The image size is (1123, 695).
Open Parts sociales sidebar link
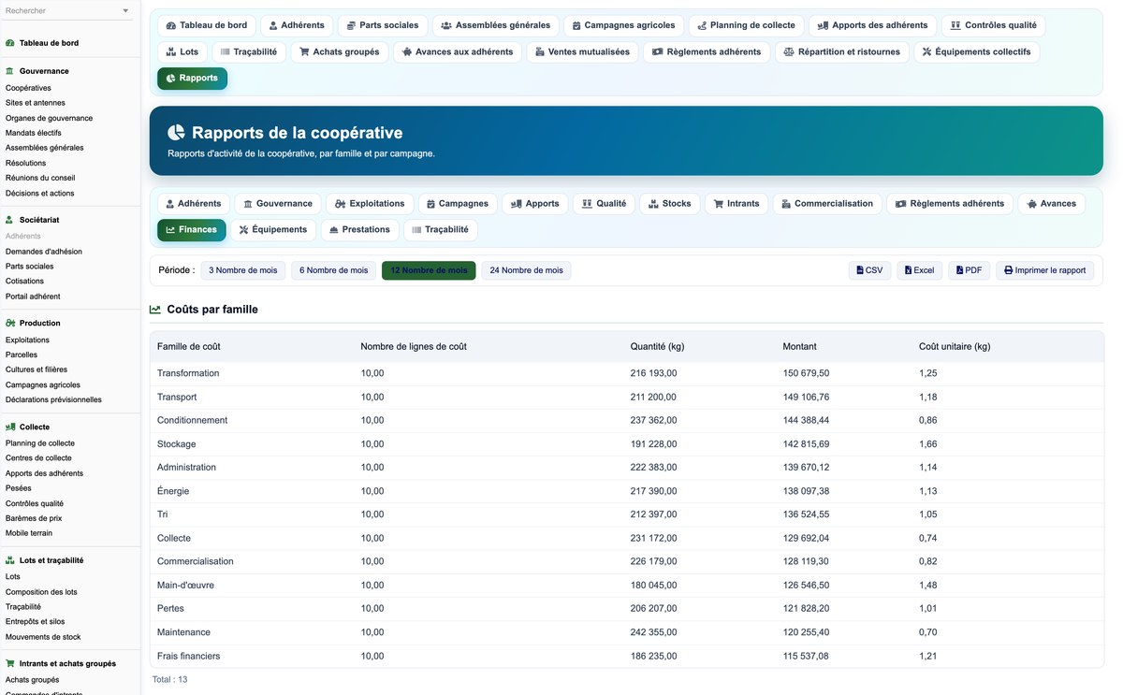(x=30, y=266)
